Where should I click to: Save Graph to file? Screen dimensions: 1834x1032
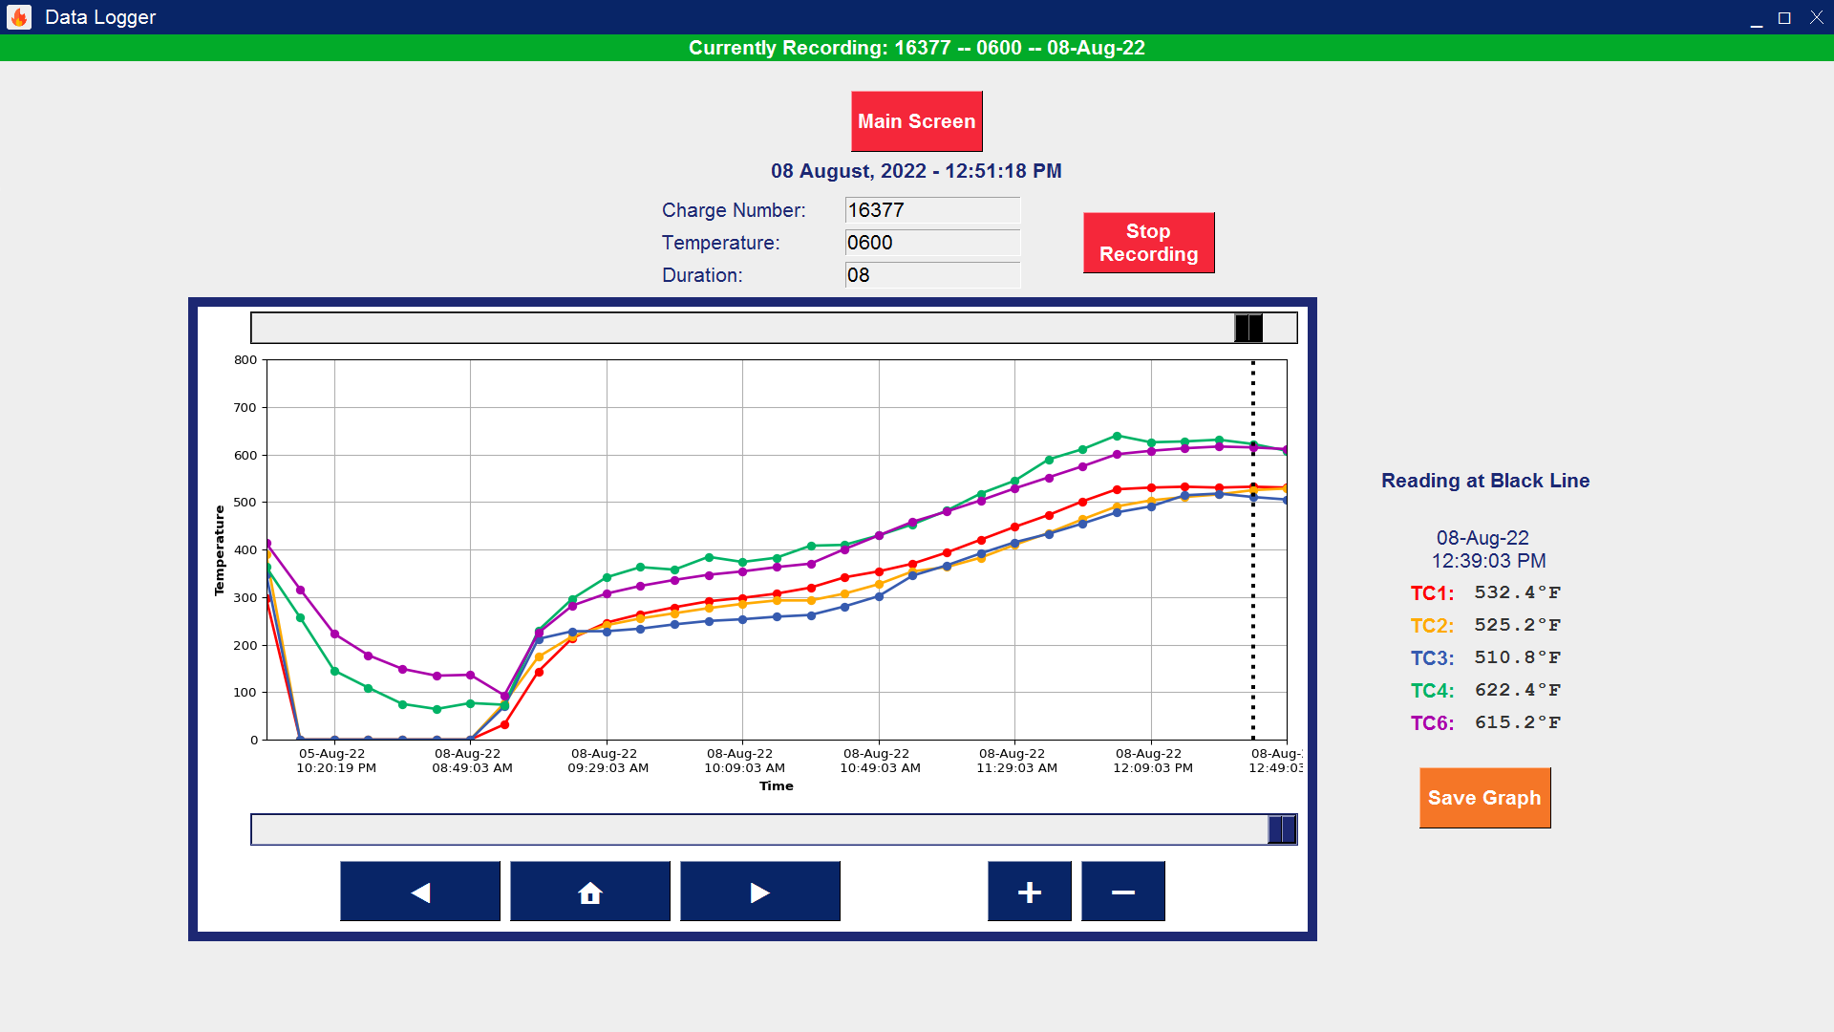pos(1483,797)
